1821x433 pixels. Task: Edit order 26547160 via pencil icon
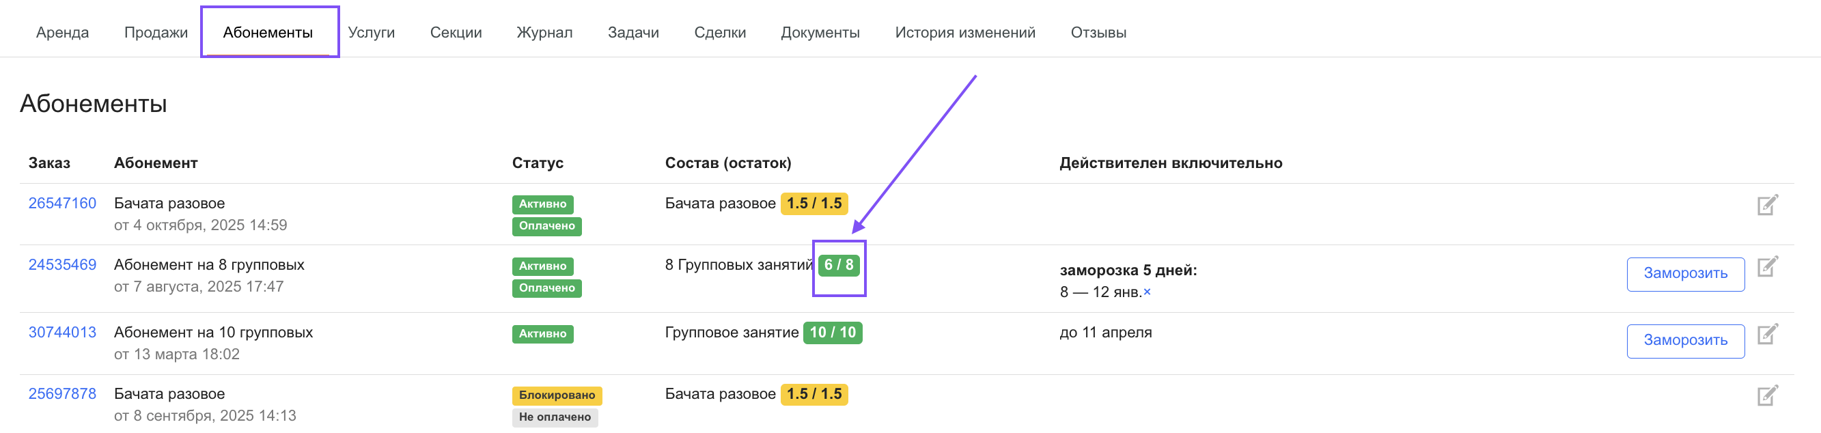pyautogui.click(x=1766, y=205)
